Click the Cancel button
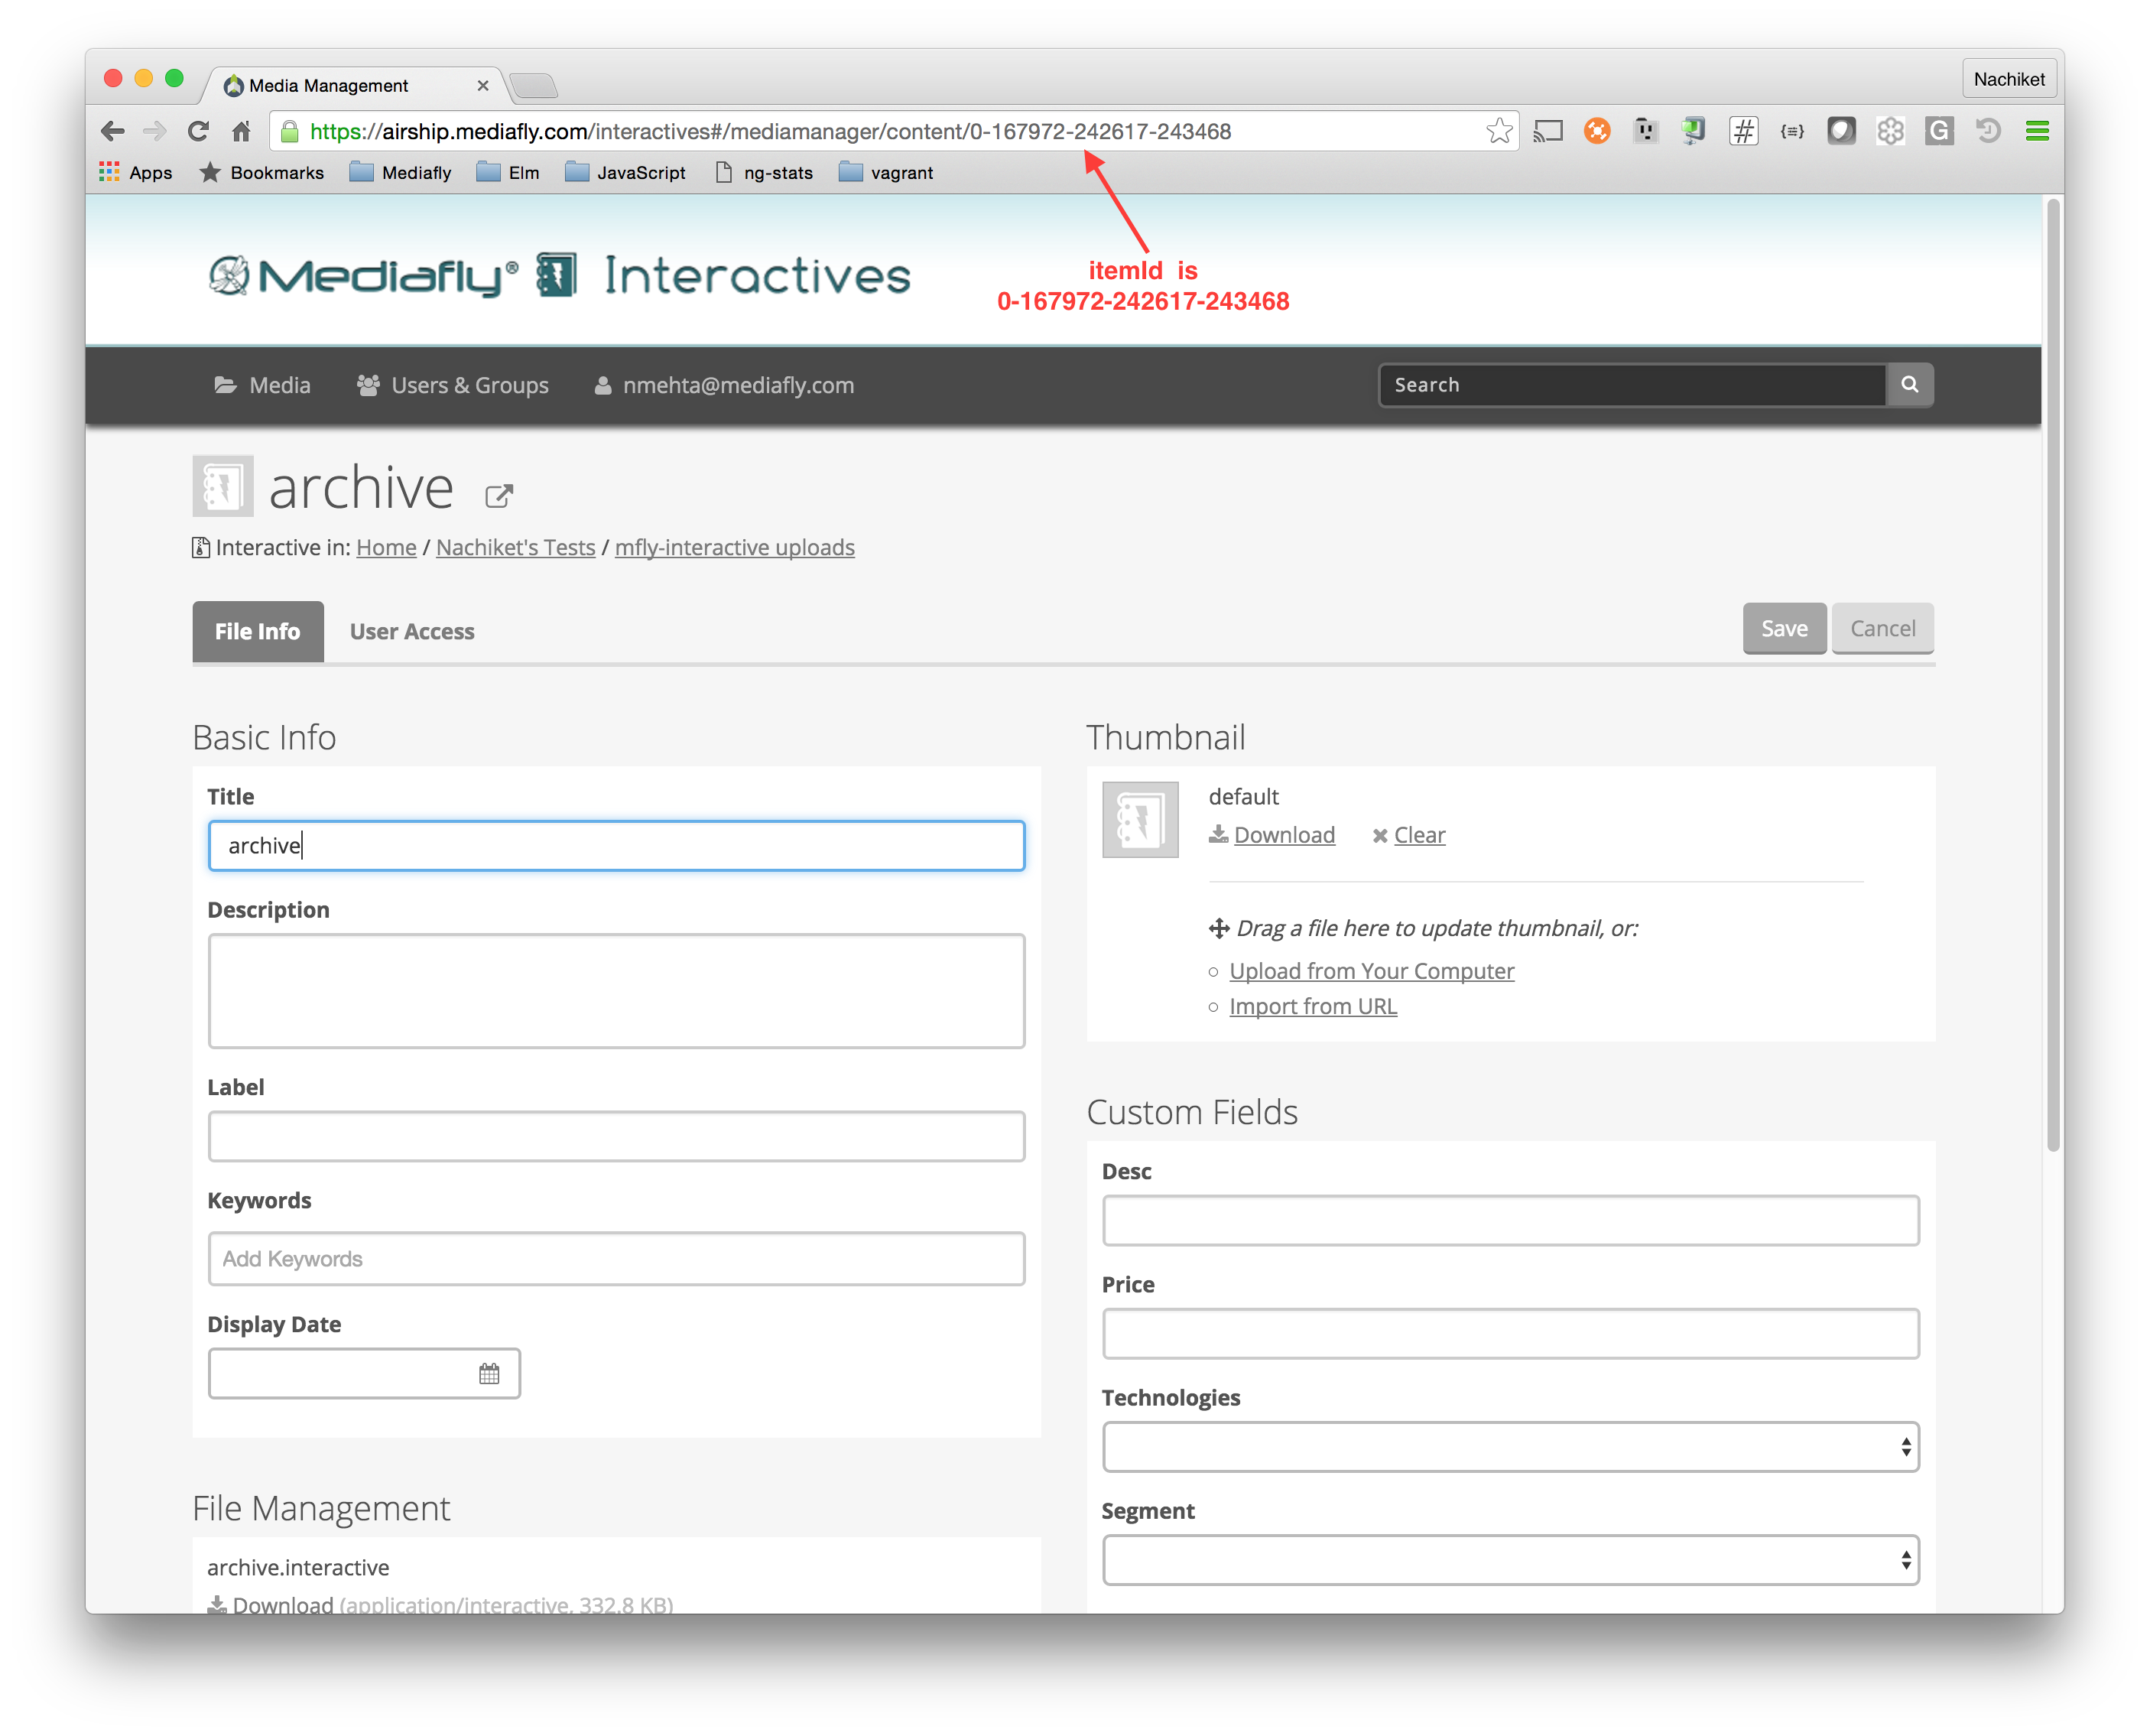2150x1736 pixels. pos(1882,629)
